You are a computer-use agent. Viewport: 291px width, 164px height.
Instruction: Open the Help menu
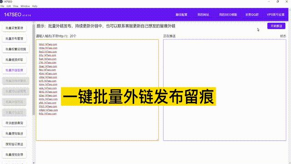point(35,6)
